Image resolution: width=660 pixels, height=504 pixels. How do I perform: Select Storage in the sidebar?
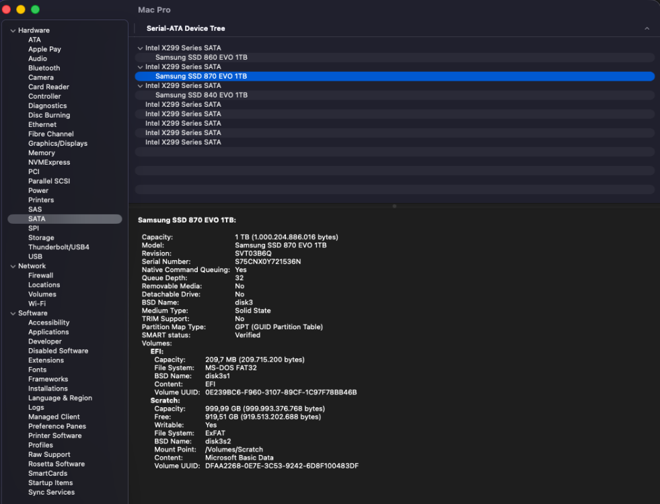tap(41, 237)
